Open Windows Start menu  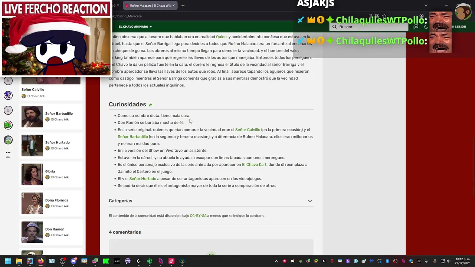pos(8,261)
